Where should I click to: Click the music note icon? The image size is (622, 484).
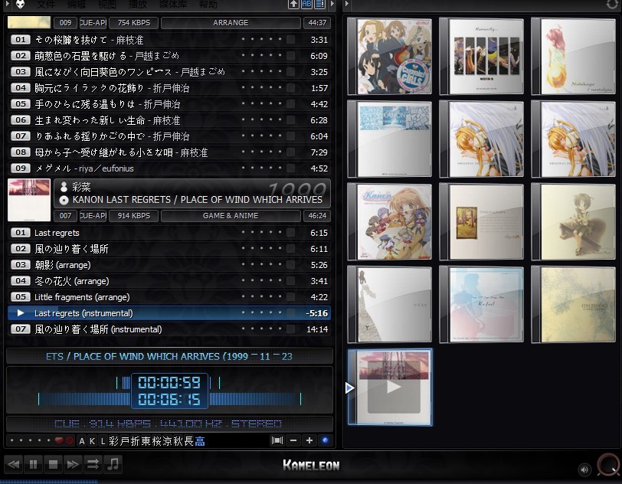(x=113, y=465)
